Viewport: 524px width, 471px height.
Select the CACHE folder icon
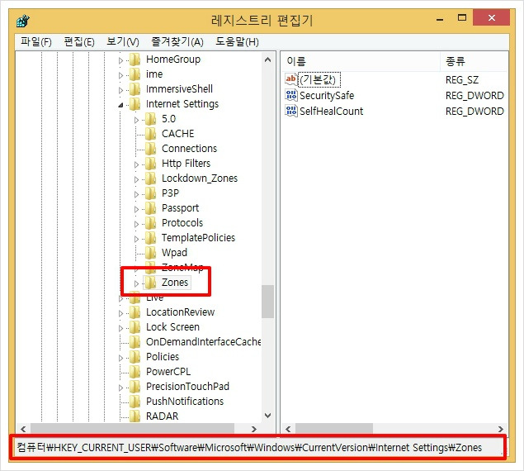point(151,134)
